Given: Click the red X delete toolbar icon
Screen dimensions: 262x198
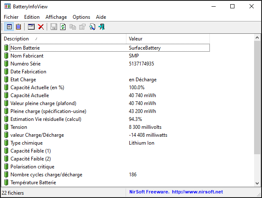Looking at the screenshot, I should (41, 27).
